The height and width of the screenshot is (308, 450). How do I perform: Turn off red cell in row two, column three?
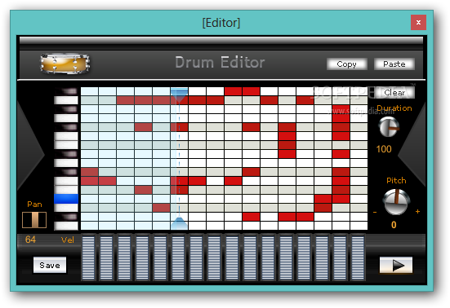tap(126, 100)
